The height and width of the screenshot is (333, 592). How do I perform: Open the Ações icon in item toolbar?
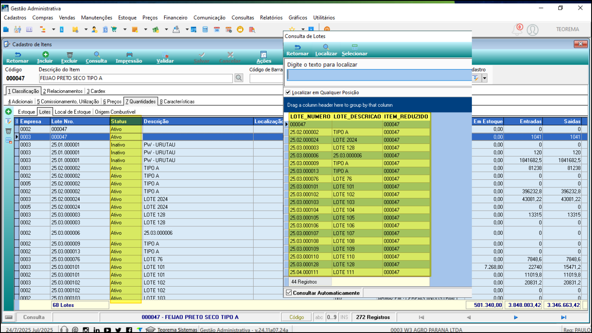[x=264, y=54]
